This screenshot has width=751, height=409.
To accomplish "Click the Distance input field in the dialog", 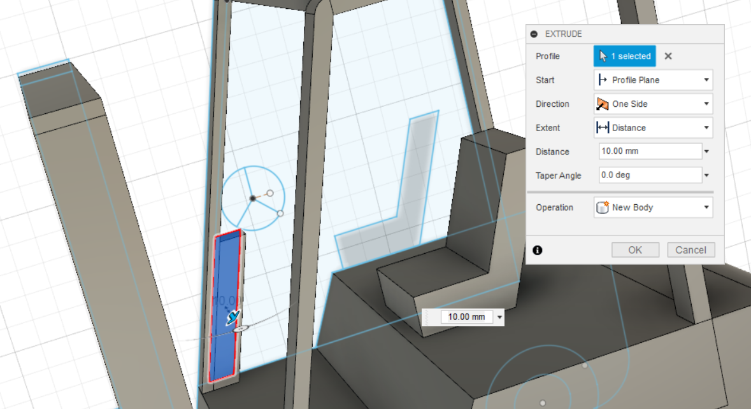I will pos(650,151).
